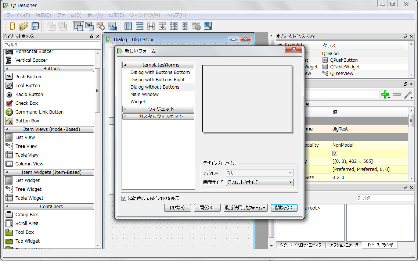Toggle the 起動時にこのダイアログを表示 checkbox
The width and height of the screenshot is (418, 261).
coord(124,199)
